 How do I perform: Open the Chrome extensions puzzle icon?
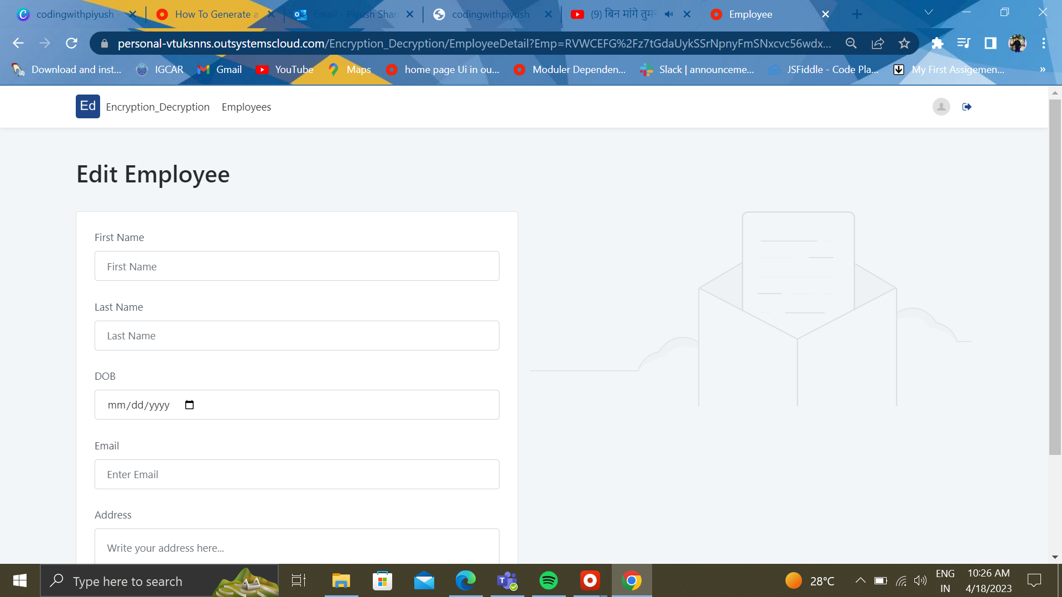click(937, 44)
